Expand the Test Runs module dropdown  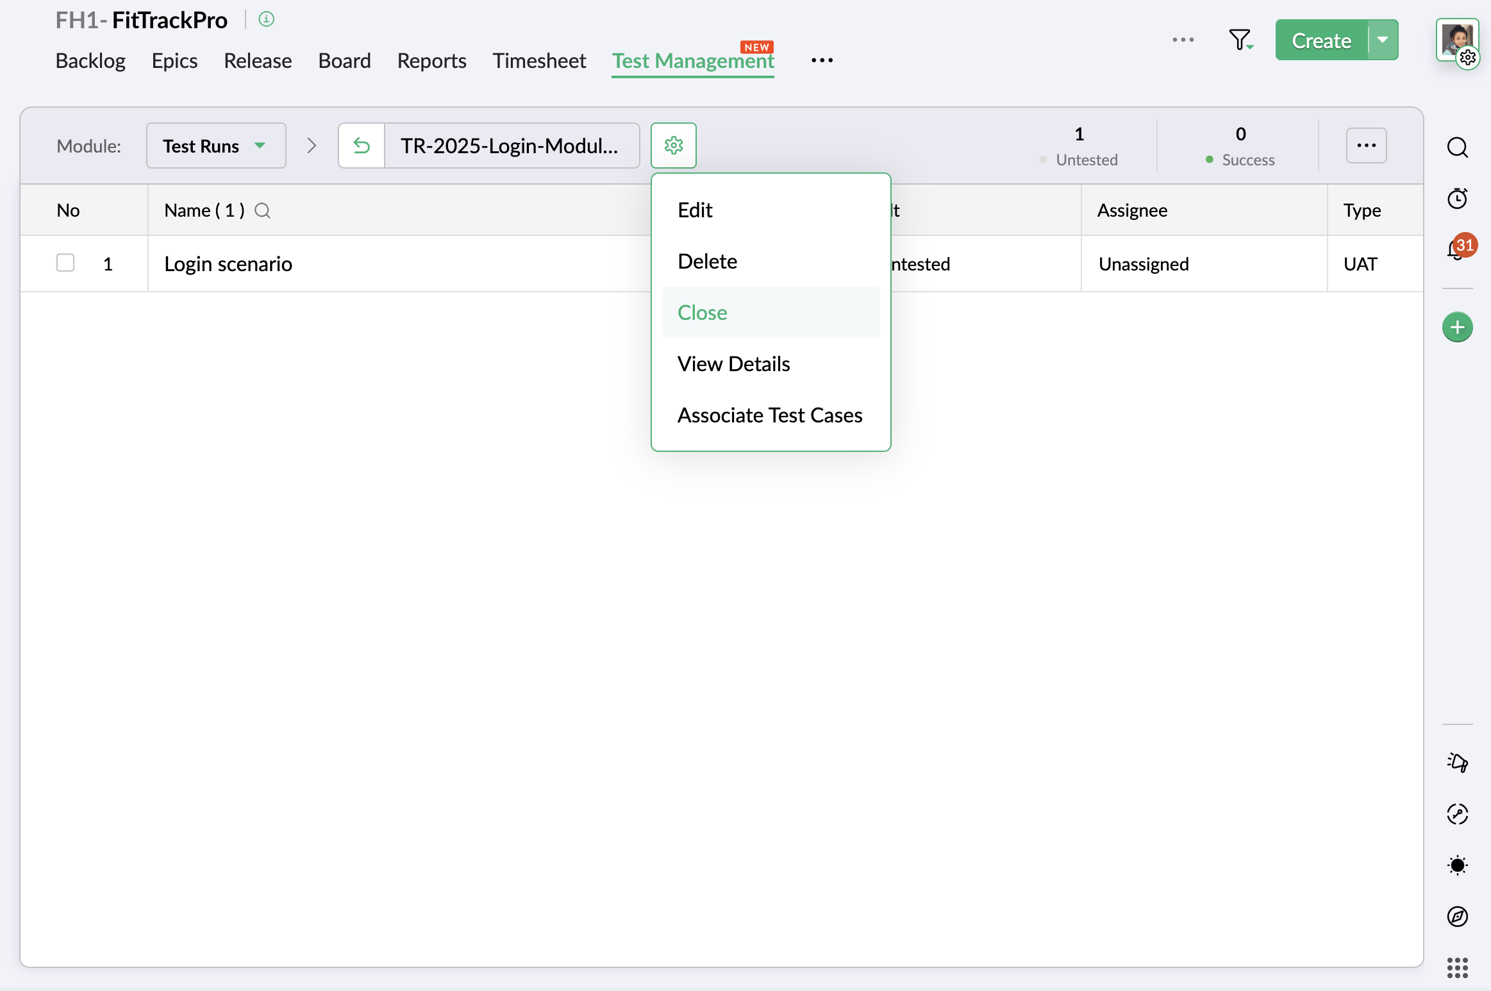click(215, 146)
